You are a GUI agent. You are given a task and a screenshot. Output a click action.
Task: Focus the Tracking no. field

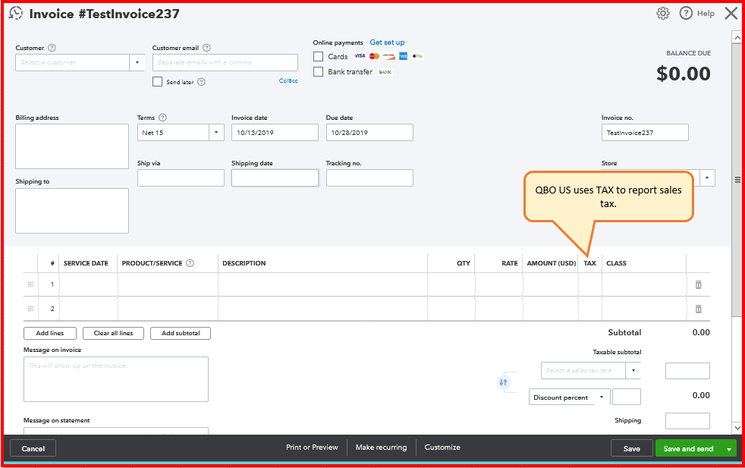[x=369, y=177]
